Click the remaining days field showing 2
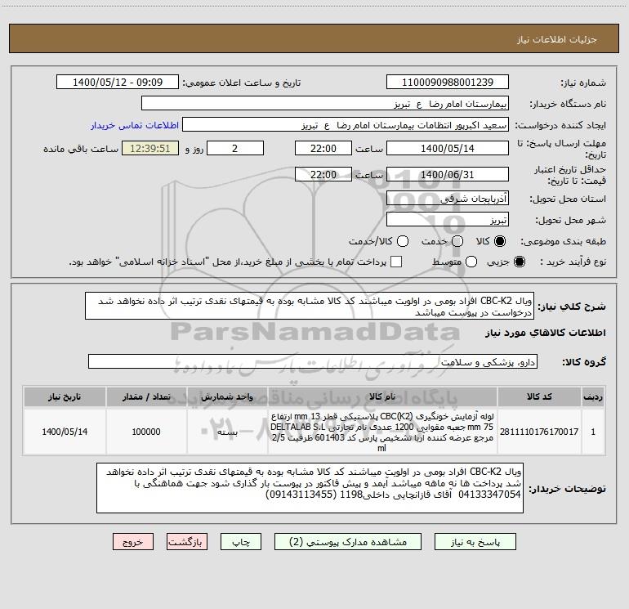Image resolution: width=629 pixels, height=609 pixels. click(x=235, y=148)
